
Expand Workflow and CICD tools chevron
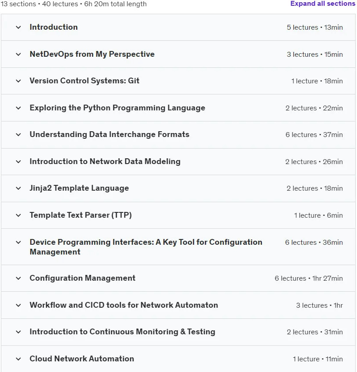pyautogui.click(x=18, y=305)
